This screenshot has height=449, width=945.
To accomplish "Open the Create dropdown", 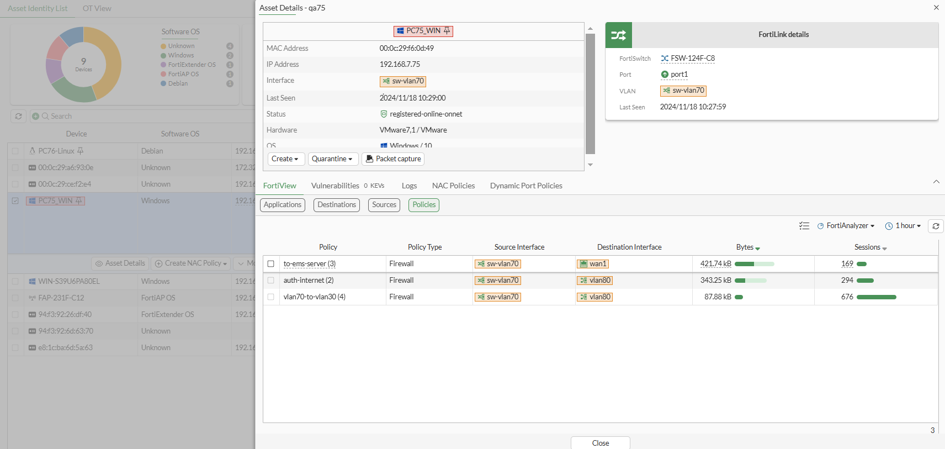I will [x=285, y=159].
